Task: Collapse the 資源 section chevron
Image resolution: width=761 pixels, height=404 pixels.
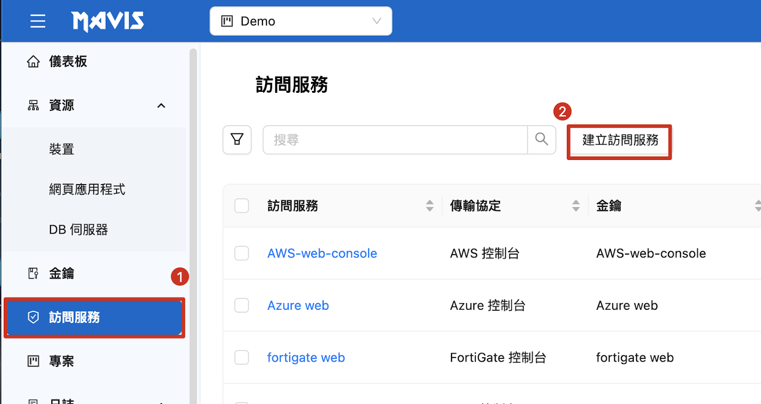Action: [161, 106]
